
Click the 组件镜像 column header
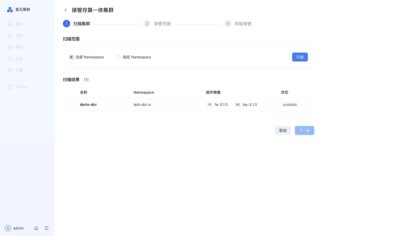click(x=213, y=92)
